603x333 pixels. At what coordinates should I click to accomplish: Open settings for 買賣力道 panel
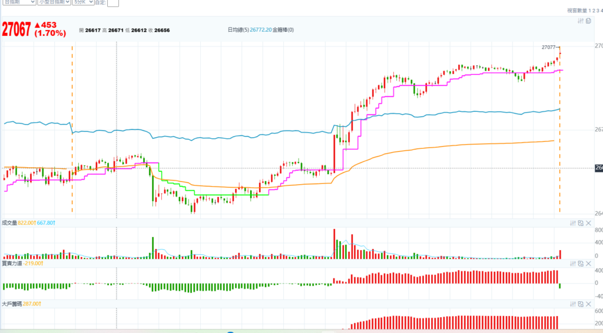point(572,264)
